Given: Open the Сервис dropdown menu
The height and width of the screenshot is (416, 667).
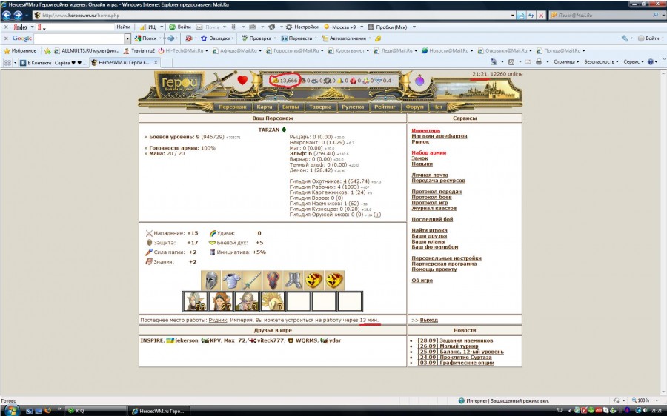Looking at the screenshot, I should 634,62.
